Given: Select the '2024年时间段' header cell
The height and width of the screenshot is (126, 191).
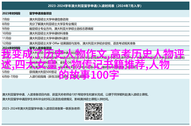Looking at the screenshot, I should pos(11,48).
